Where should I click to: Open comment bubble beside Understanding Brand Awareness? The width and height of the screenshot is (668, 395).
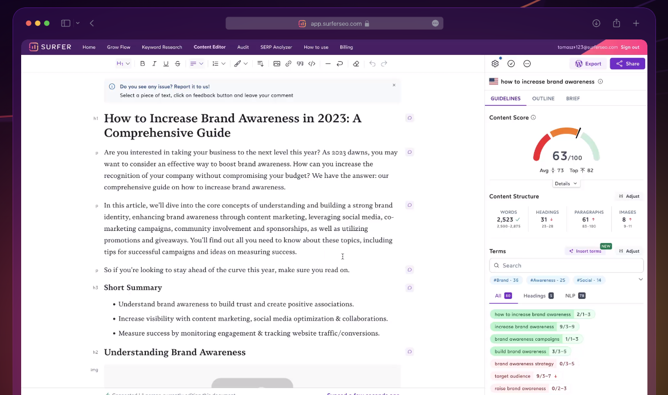coord(409,352)
